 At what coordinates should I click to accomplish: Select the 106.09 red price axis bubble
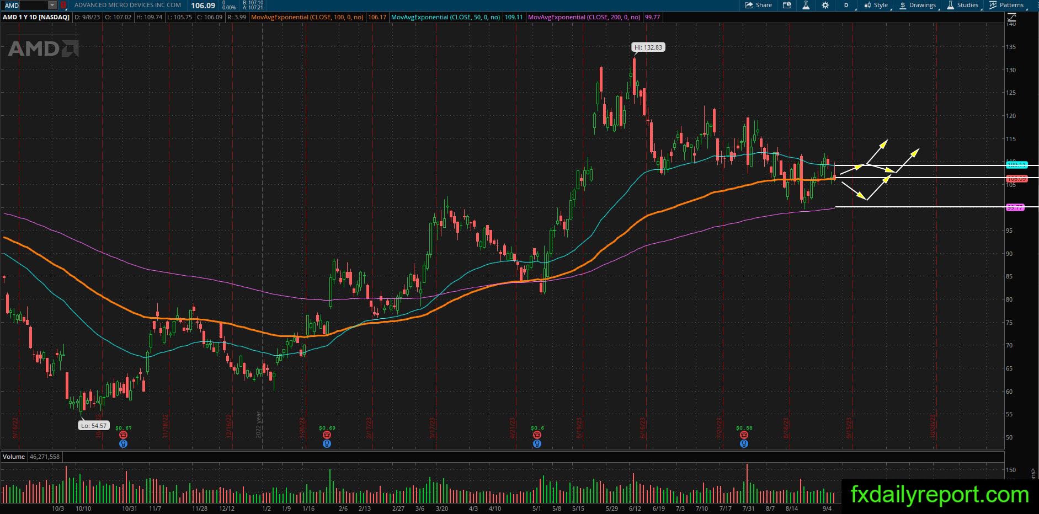click(x=1016, y=179)
